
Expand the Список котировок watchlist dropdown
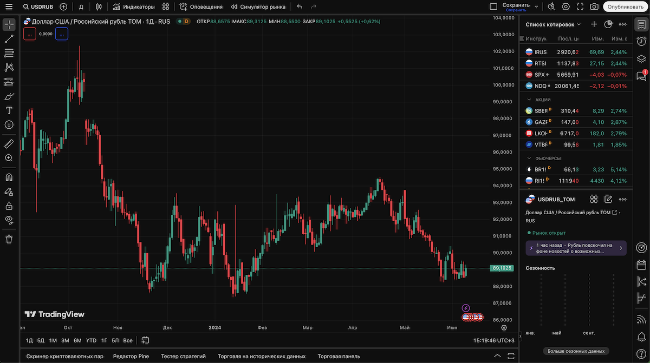point(553,24)
